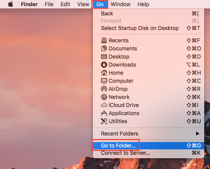Click the Utilities wrench icon
The image size is (210, 169).
point(104,121)
